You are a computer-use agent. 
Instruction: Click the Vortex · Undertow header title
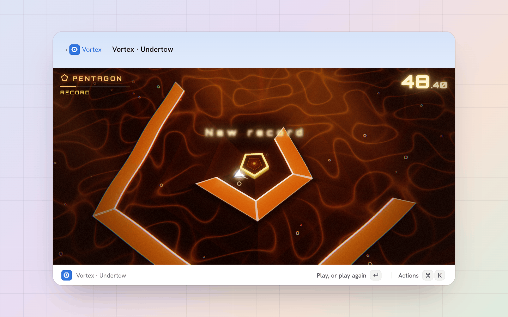coord(143,49)
